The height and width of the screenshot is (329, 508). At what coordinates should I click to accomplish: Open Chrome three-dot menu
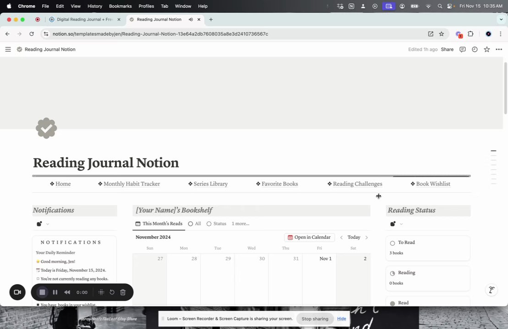(501, 34)
